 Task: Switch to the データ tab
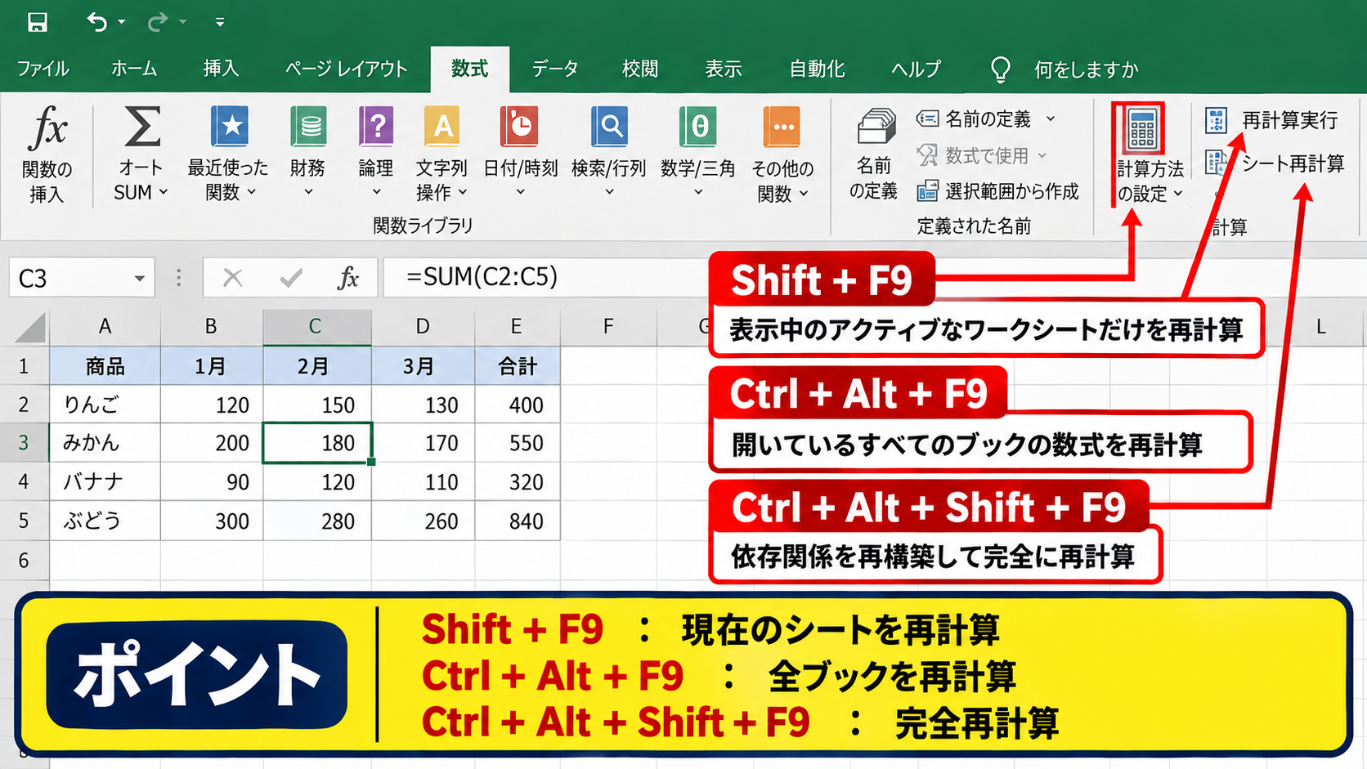click(555, 69)
